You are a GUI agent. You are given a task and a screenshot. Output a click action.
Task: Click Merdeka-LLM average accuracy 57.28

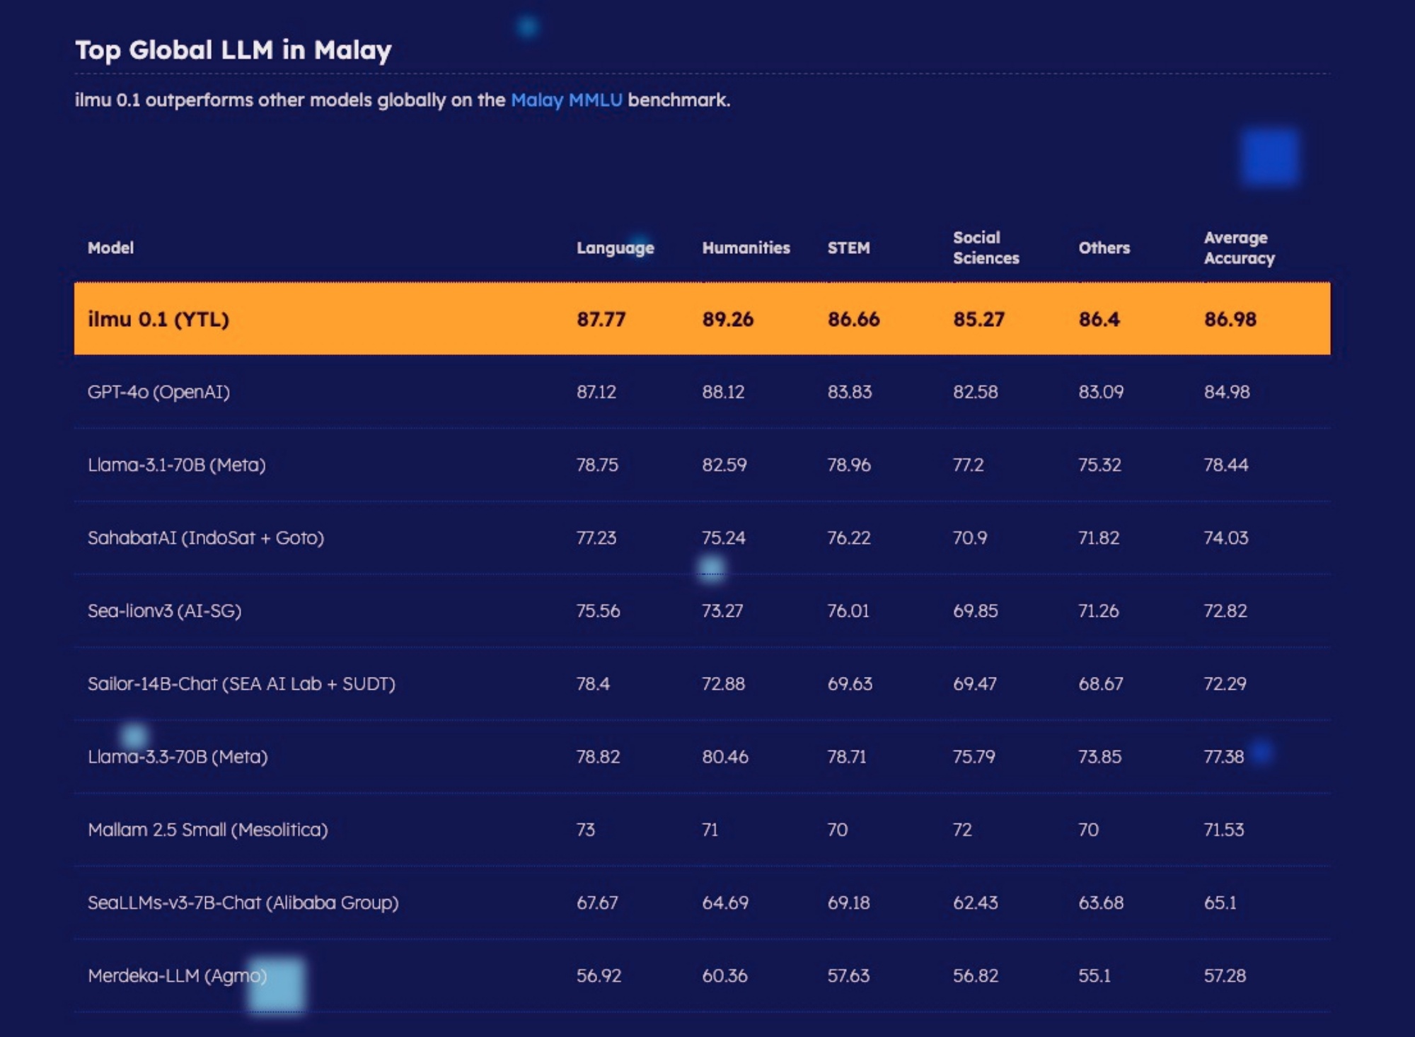tap(1225, 975)
